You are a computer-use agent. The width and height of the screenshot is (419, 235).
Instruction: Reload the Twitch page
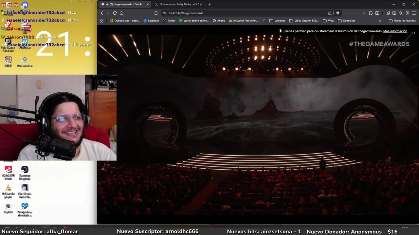tap(115, 13)
